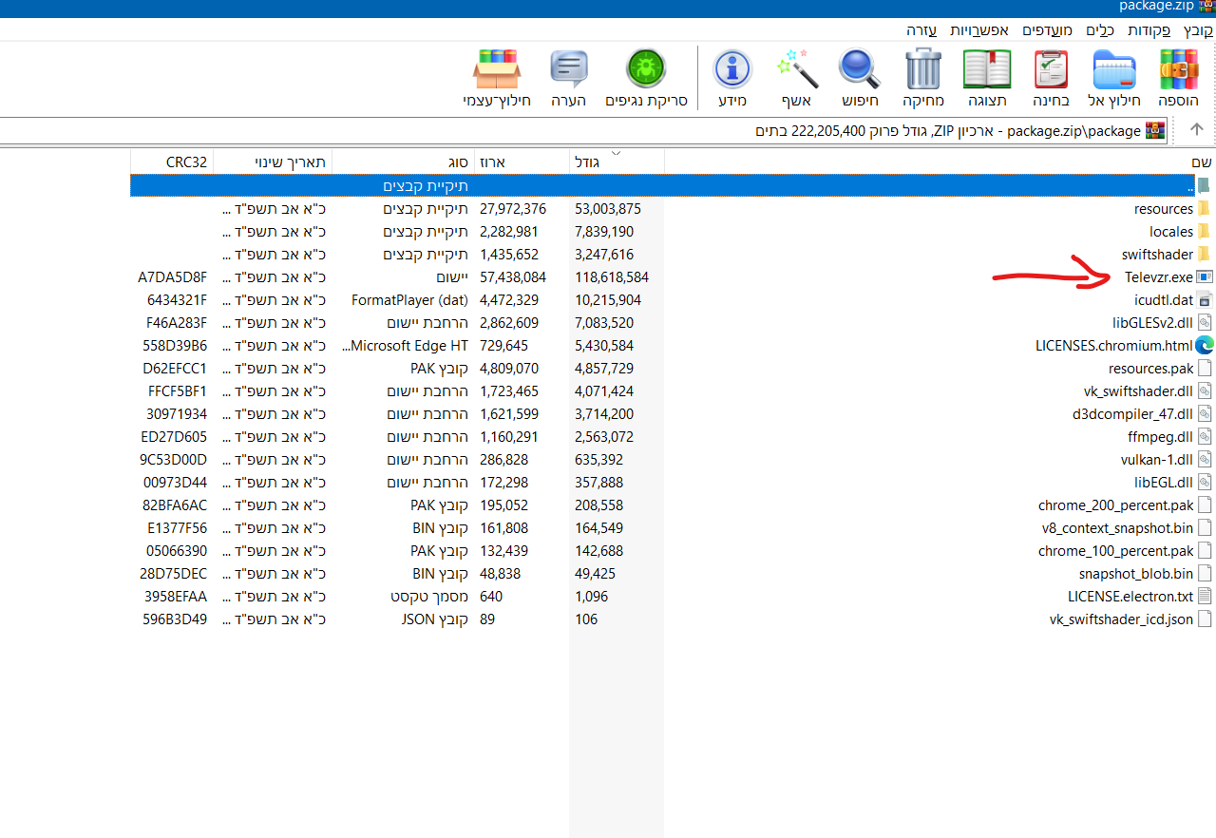
Task: Click the הוספה (Add) toolbar icon
Action: click(1178, 70)
